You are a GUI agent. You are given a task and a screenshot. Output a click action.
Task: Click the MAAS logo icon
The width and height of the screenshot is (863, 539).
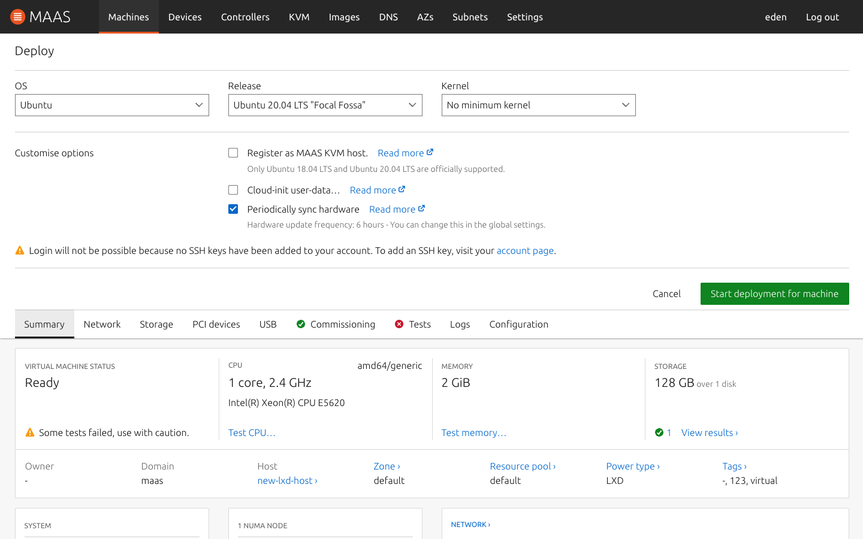pos(18,17)
